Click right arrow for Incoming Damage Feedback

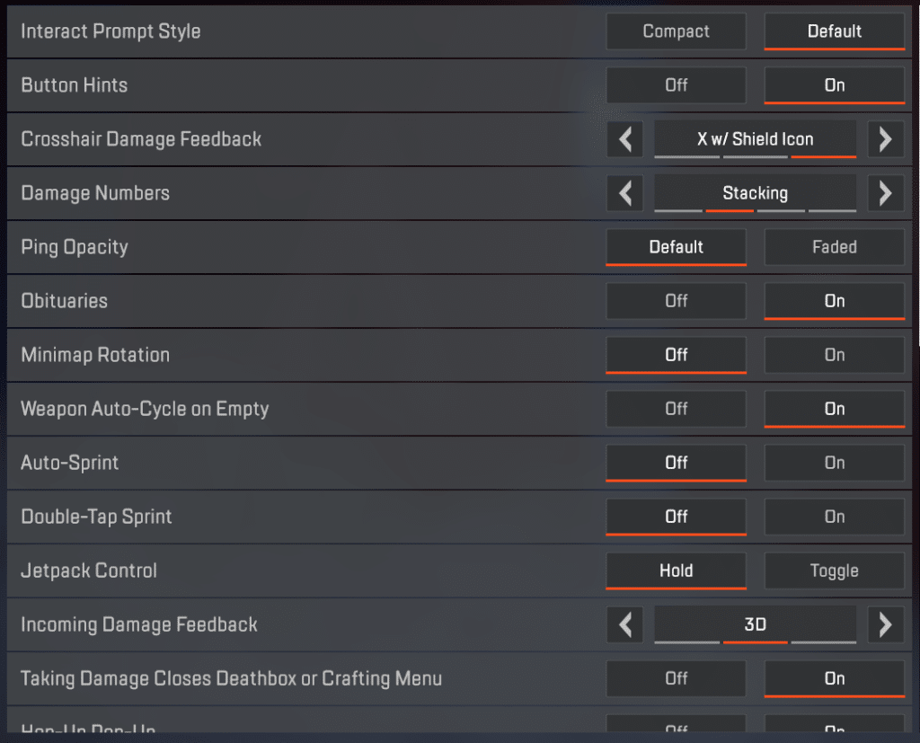coord(885,624)
